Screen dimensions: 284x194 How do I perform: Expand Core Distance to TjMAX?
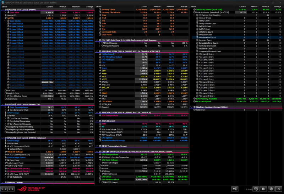(x=5, y=110)
